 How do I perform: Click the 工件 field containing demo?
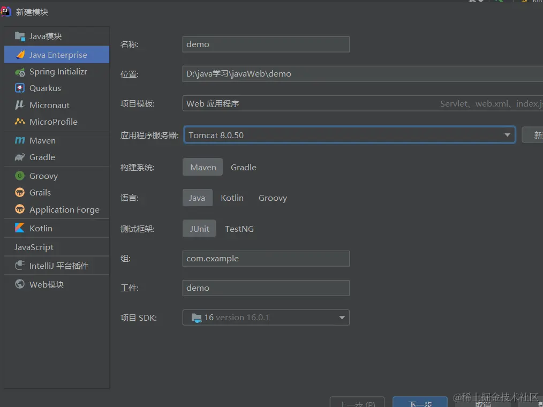click(266, 288)
